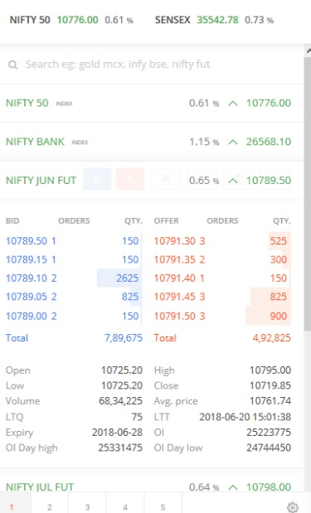Image resolution: width=311 pixels, height=513 pixels.
Task: Click the NIFTY JUN FUT up-arrow indicator
Action: click(233, 181)
